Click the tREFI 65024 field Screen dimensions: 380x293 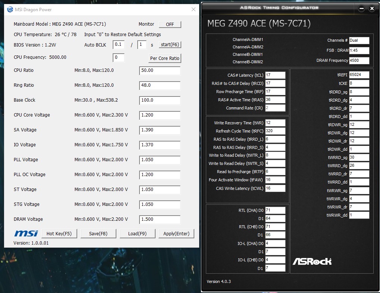(359, 75)
